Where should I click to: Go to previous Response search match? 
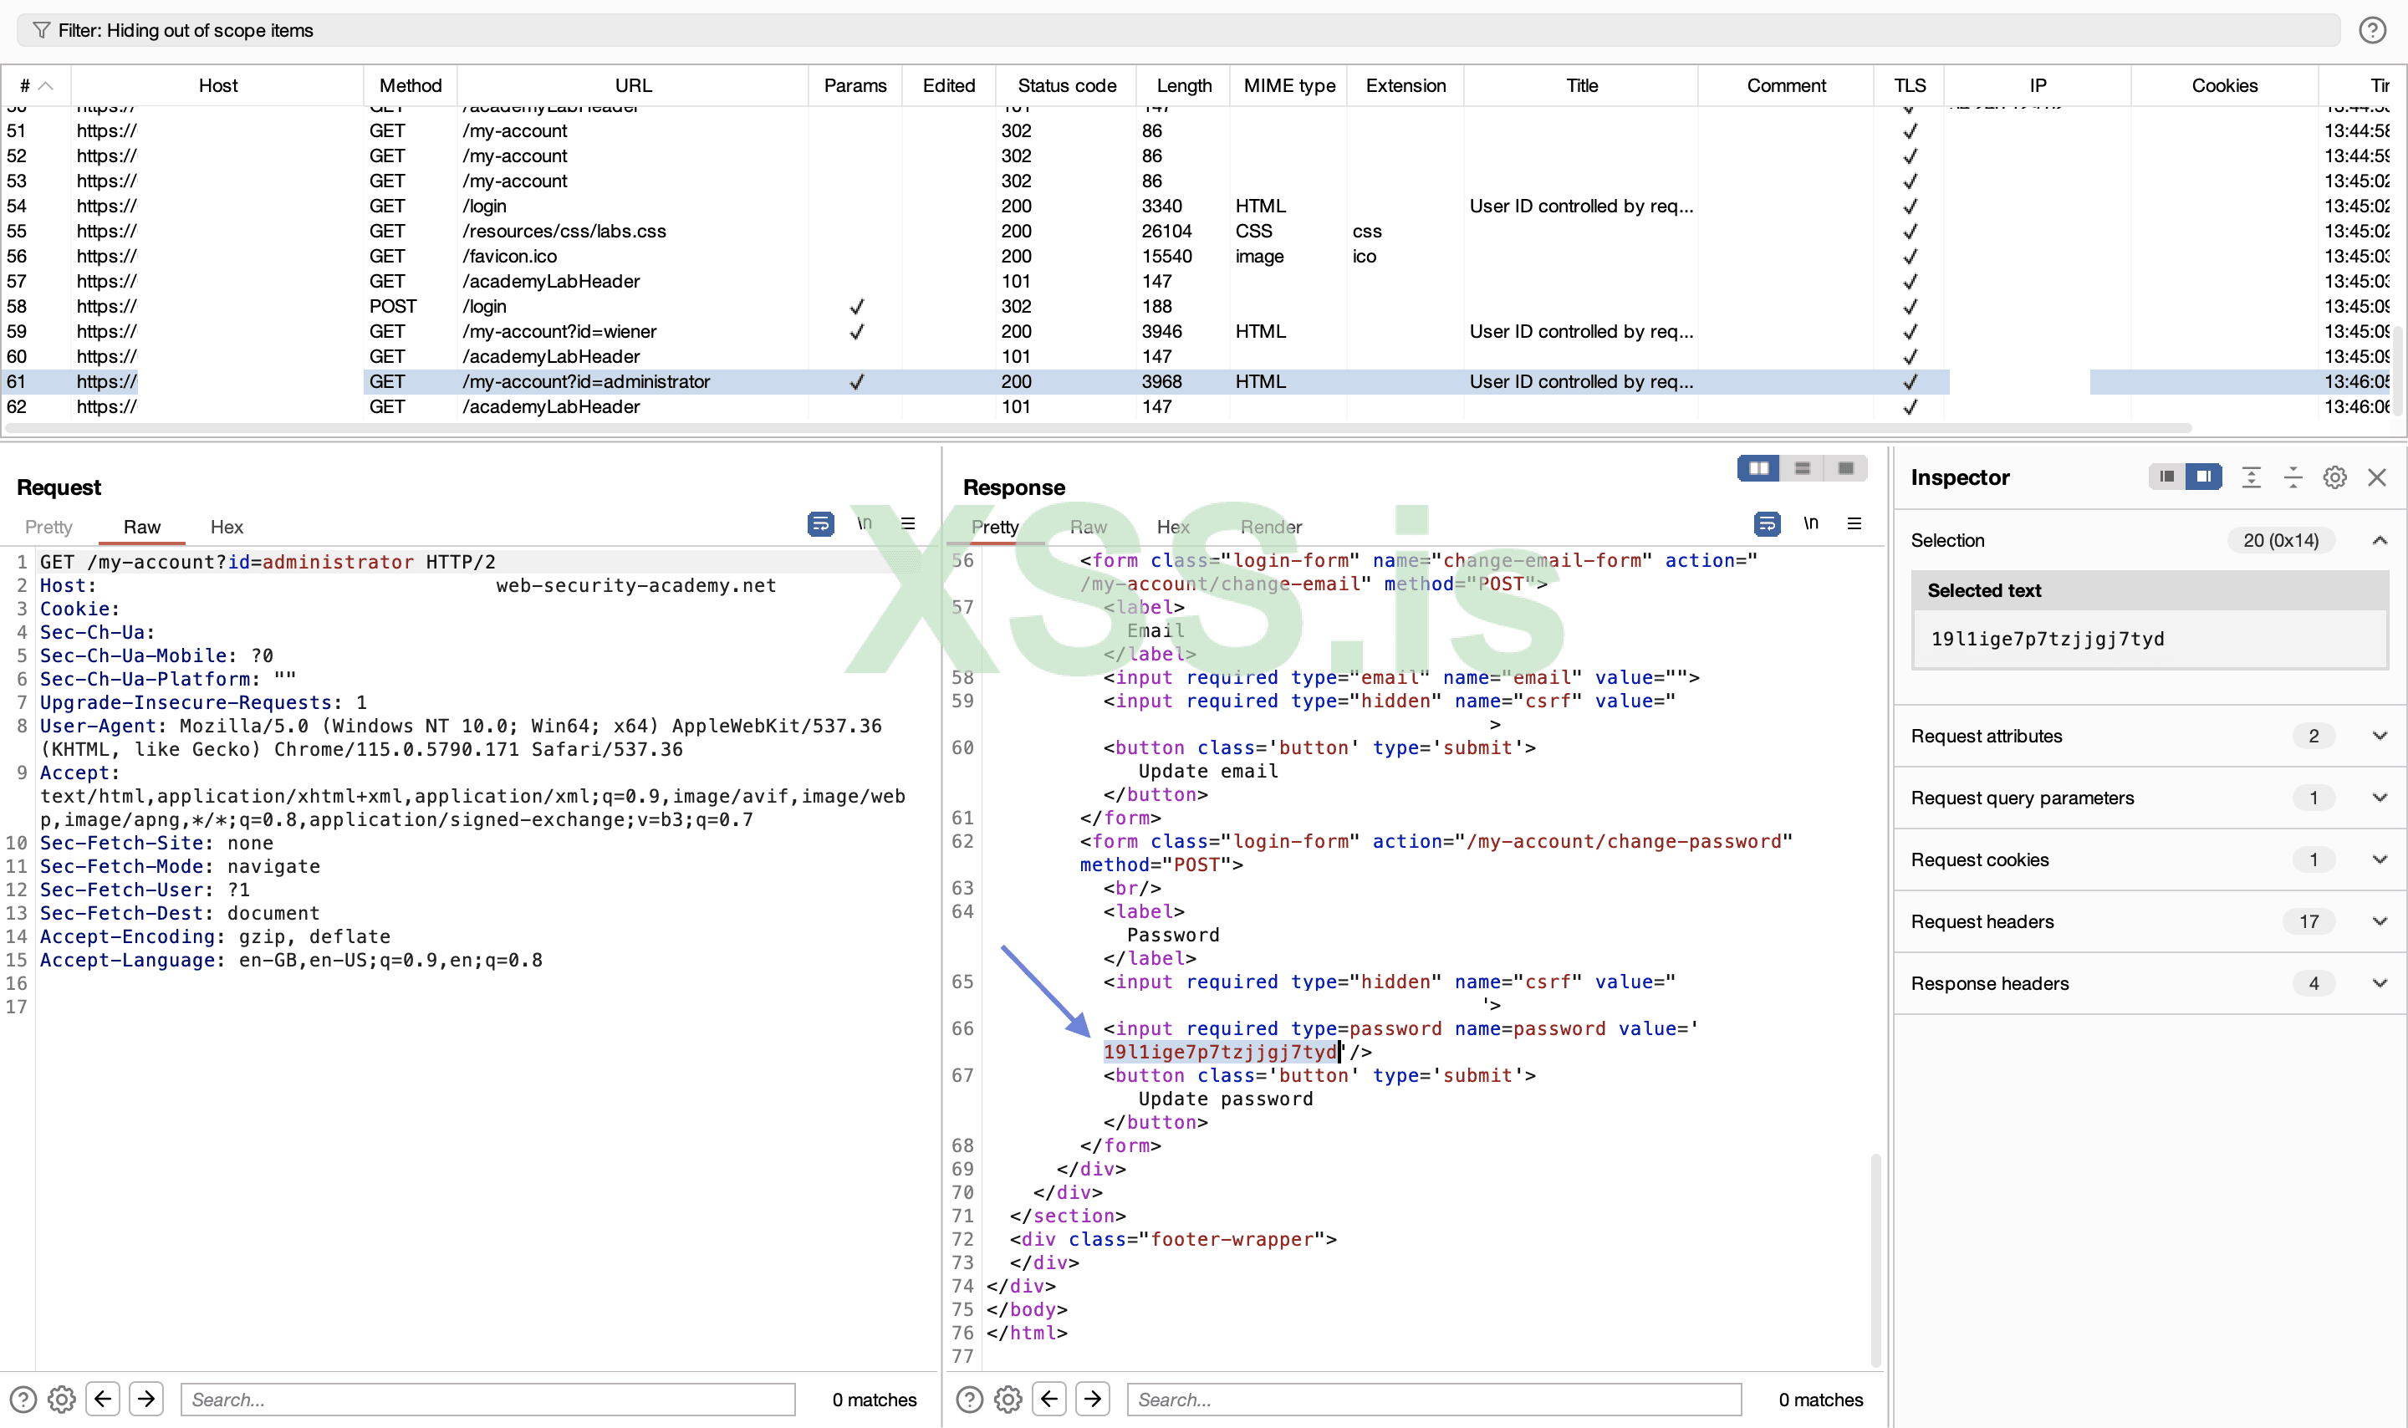[x=1049, y=1399]
